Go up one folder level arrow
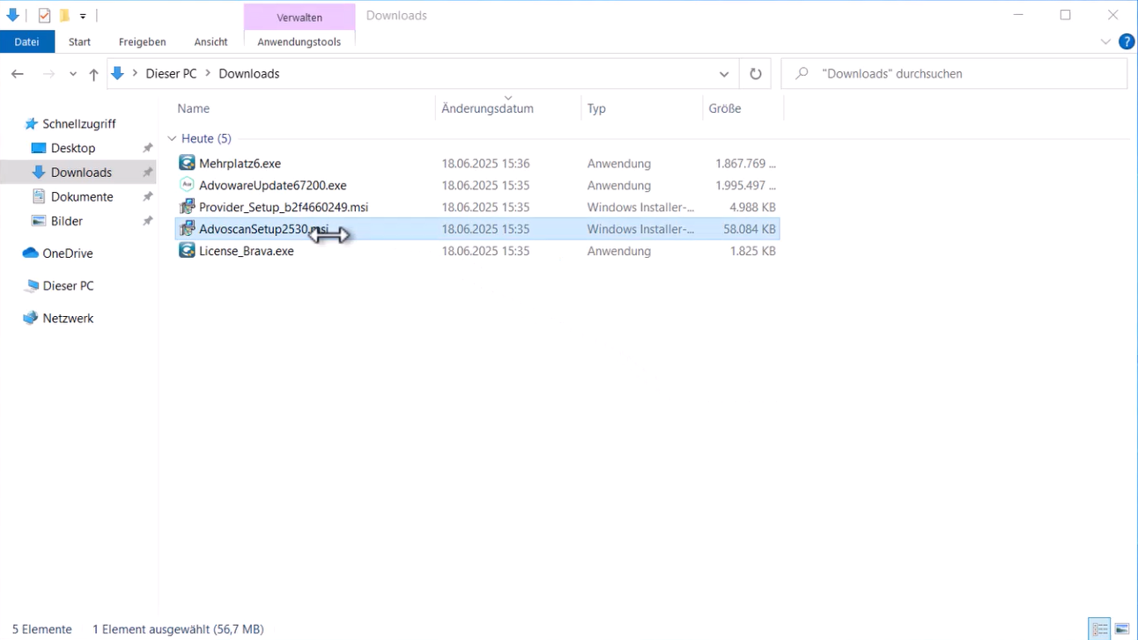 pyautogui.click(x=93, y=74)
